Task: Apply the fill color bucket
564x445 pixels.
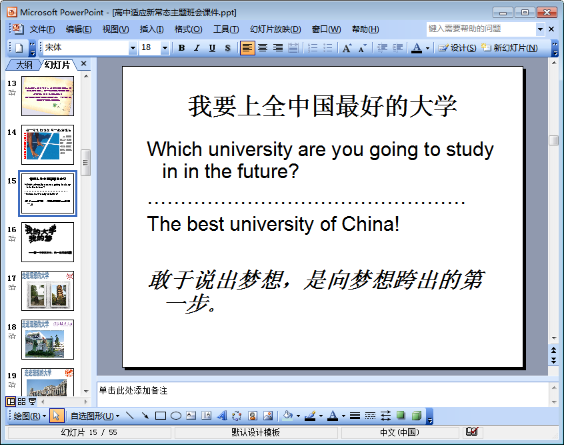Action: coord(288,416)
